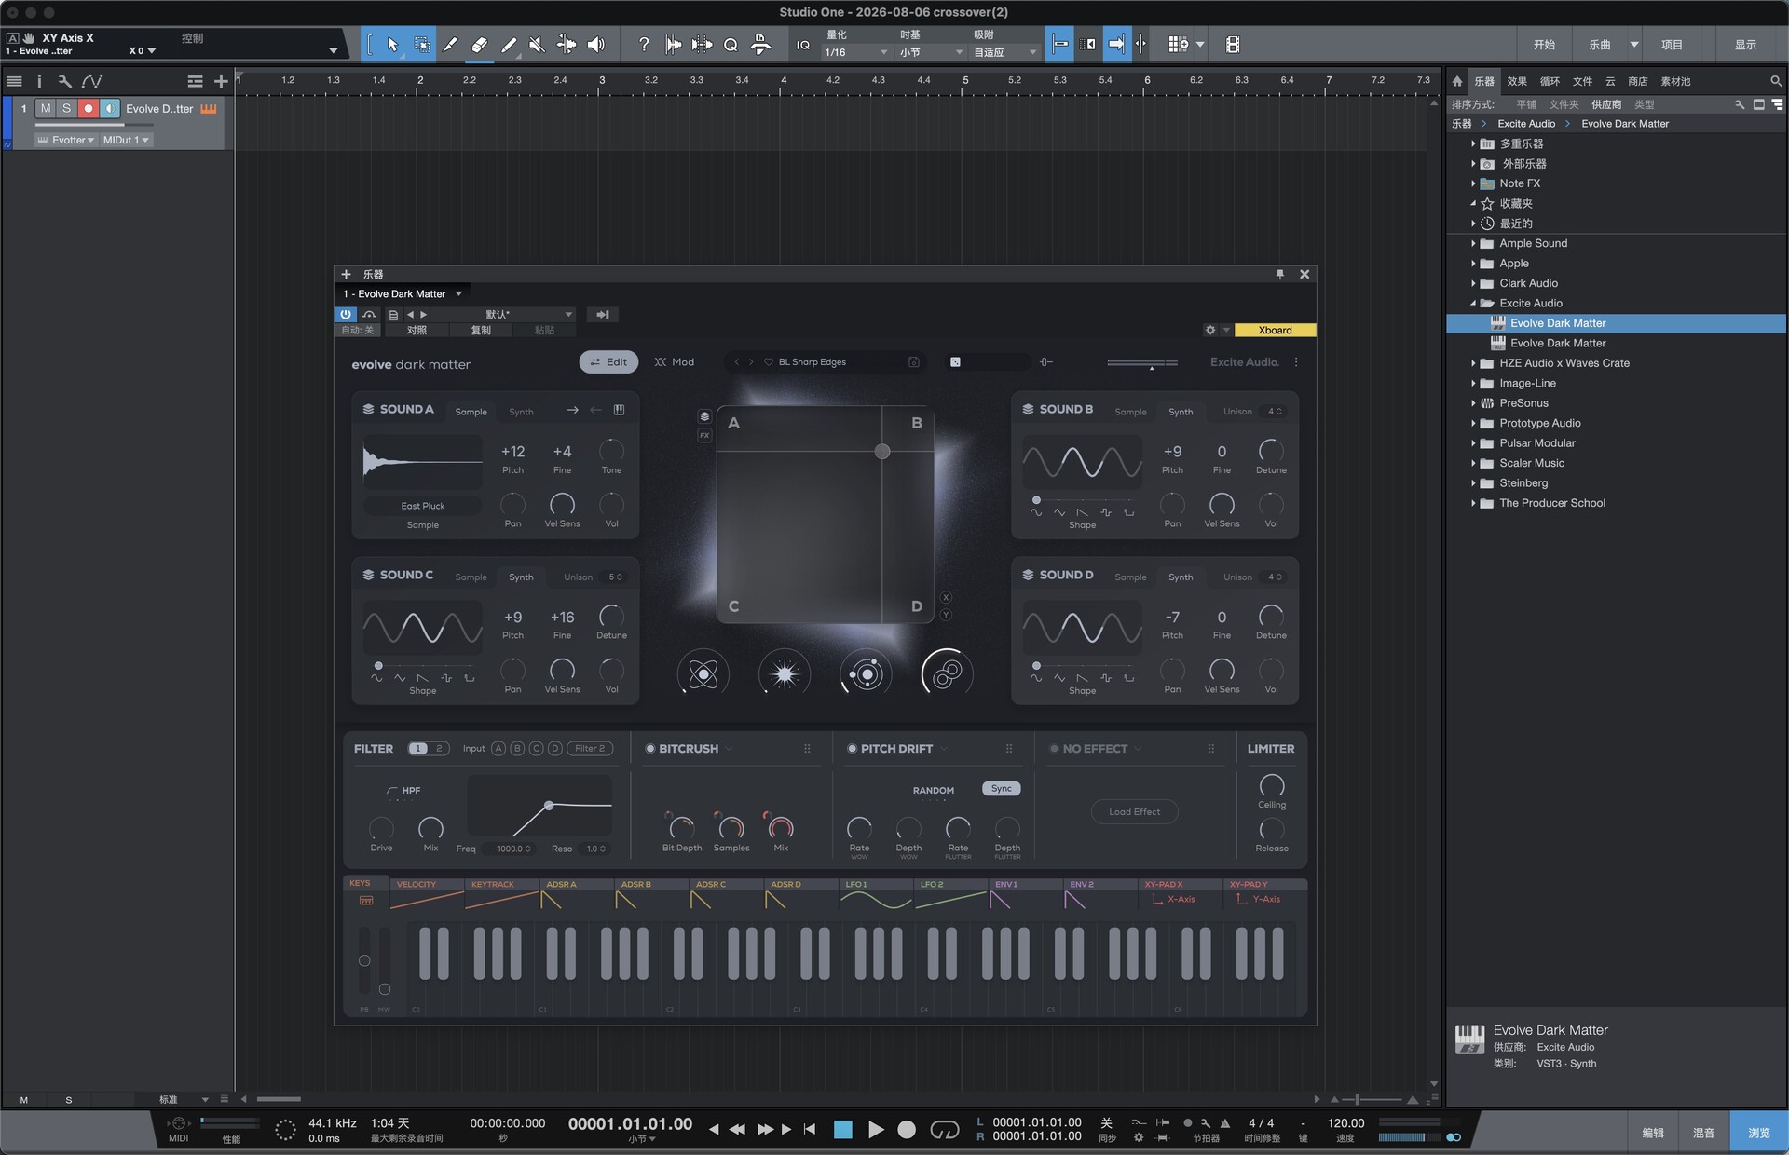The image size is (1789, 1155).
Task: Open the snap 自适应 dropdown
Action: click(x=1004, y=53)
